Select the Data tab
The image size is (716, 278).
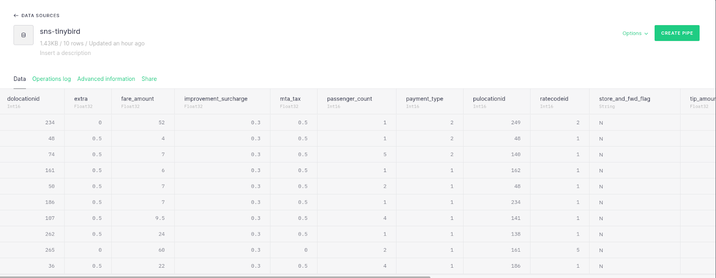click(20, 79)
